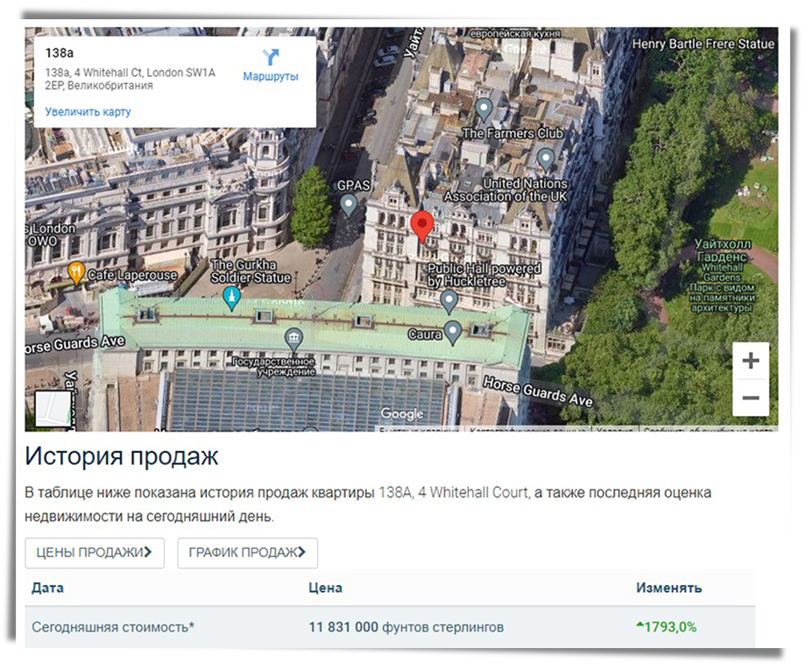Click the Государственное учреждение building icon
806x670 pixels.
pyautogui.click(x=293, y=338)
